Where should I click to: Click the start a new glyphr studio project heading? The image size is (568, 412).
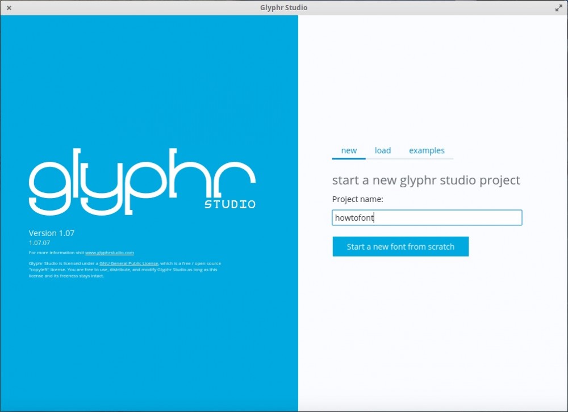(425, 180)
